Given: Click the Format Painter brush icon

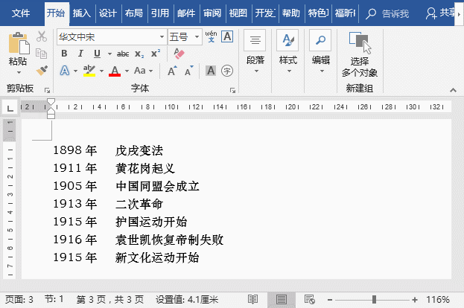Looking at the screenshot, I should [x=42, y=71].
